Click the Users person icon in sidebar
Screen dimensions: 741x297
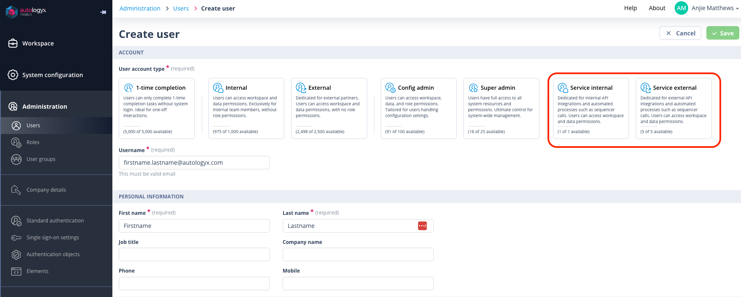click(16, 126)
